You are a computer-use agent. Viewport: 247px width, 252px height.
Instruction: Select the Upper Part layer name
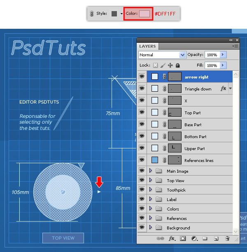pyautogui.click(x=195, y=149)
